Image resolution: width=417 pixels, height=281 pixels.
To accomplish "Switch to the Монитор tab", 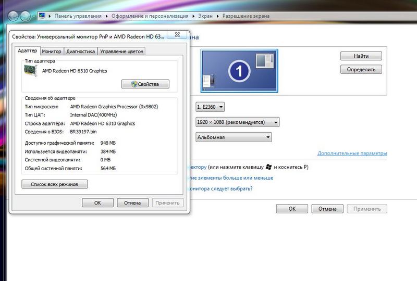I will [52, 52].
